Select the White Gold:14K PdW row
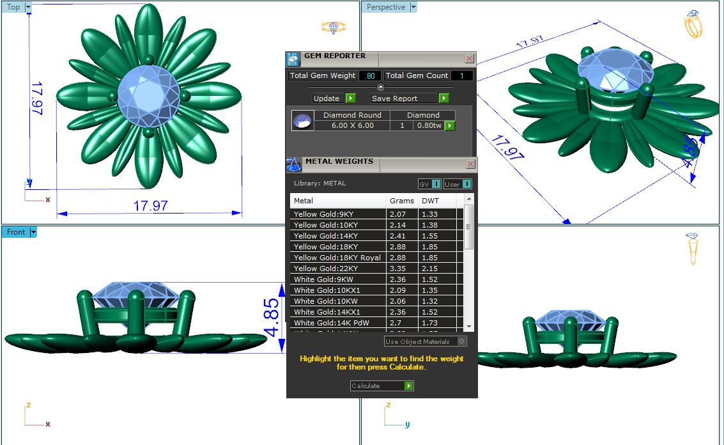The image size is (724, 445). tap(337, 323)
